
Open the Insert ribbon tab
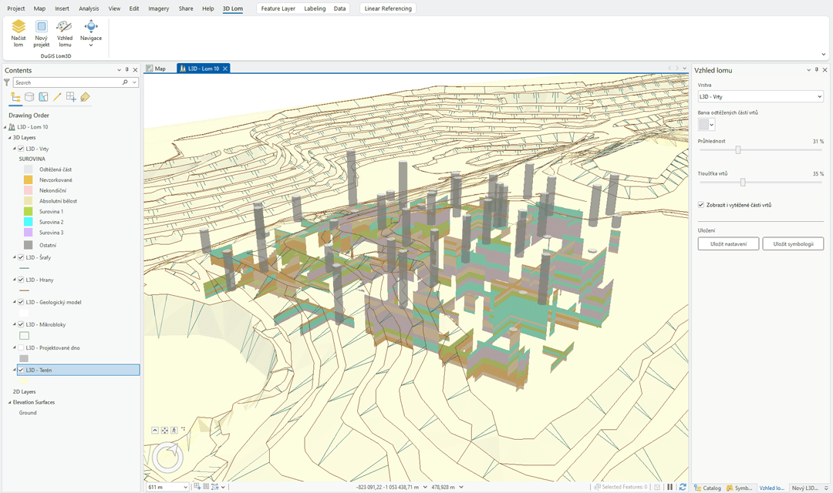[x=62, y=8]
